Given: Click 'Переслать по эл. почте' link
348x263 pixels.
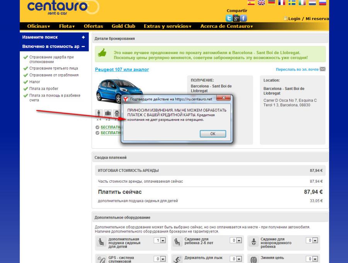Looking at the screenshot, I should [297, 70].
